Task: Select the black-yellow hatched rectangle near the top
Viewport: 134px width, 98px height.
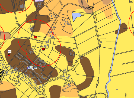Action: click(91, 7)
